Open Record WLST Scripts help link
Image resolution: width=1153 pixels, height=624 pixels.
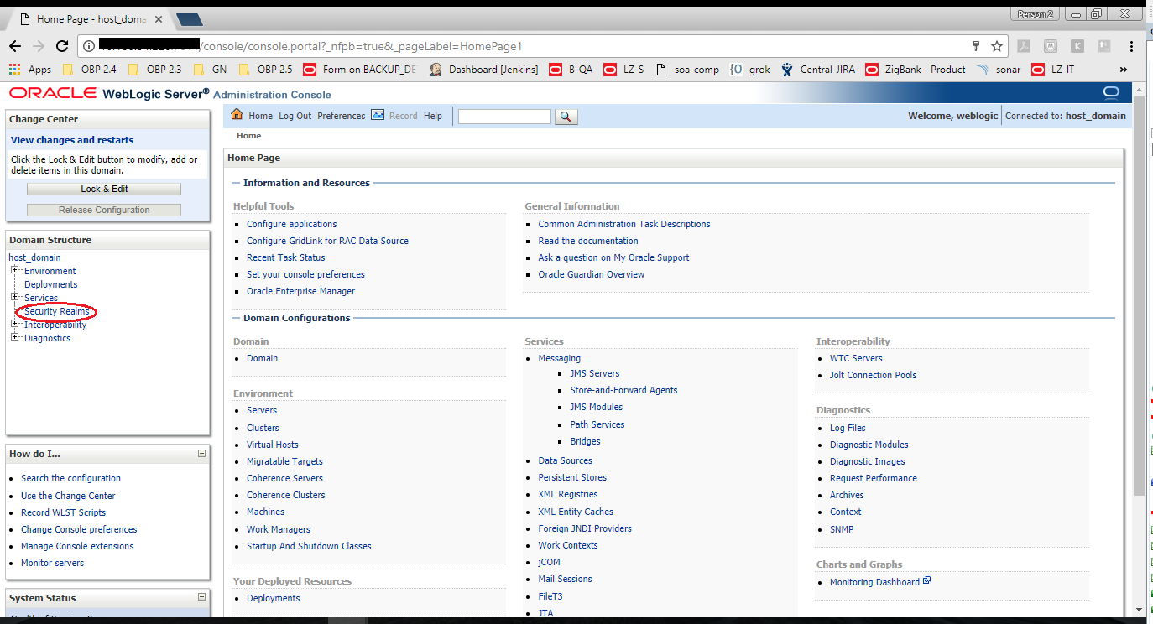pos(63,512)
